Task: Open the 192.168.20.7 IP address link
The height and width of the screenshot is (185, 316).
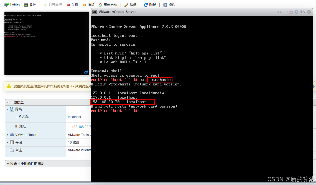Action: pyautogui.click(x=81, y=127)
